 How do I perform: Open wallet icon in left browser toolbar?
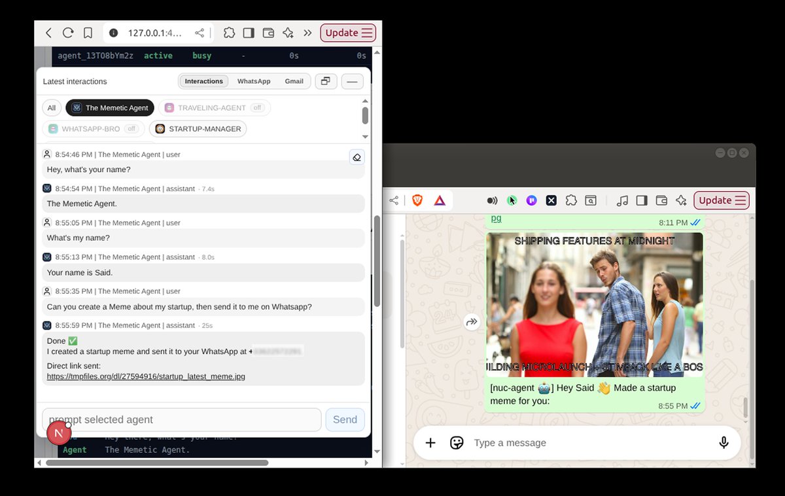268,33
